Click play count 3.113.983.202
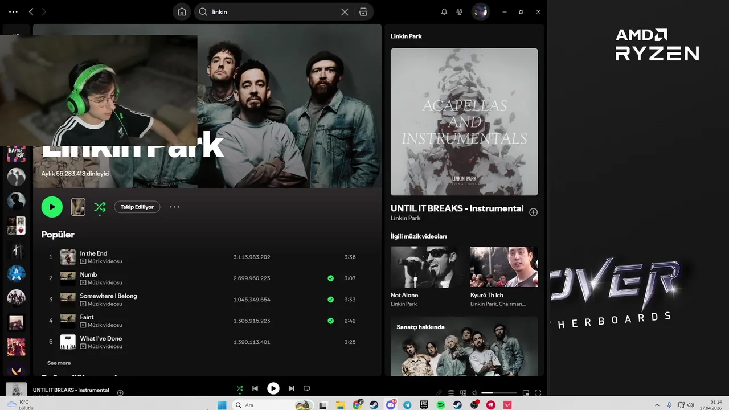Viewport: 729px width, 410px height. click(x=252, y=257)
